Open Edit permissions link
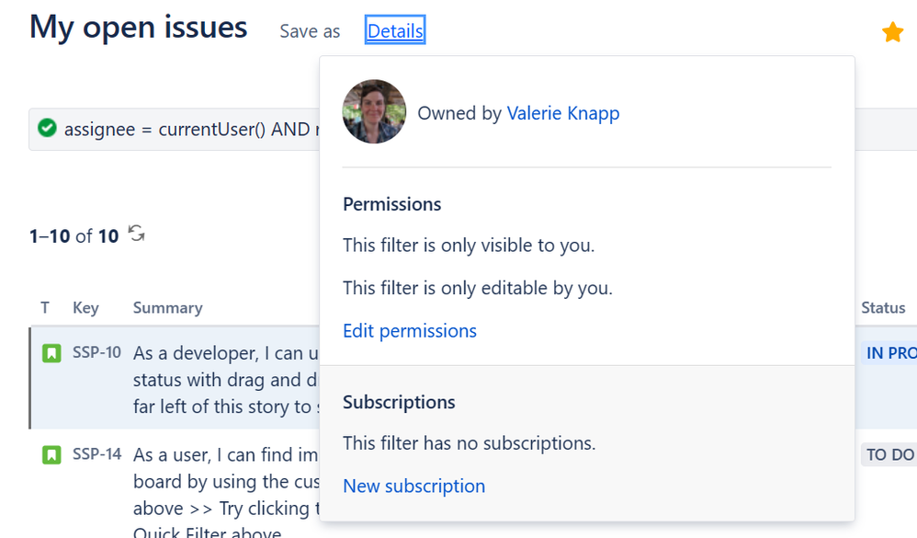Screen dimensions: 917x538 pyautogui.click(x=410, y=331)
